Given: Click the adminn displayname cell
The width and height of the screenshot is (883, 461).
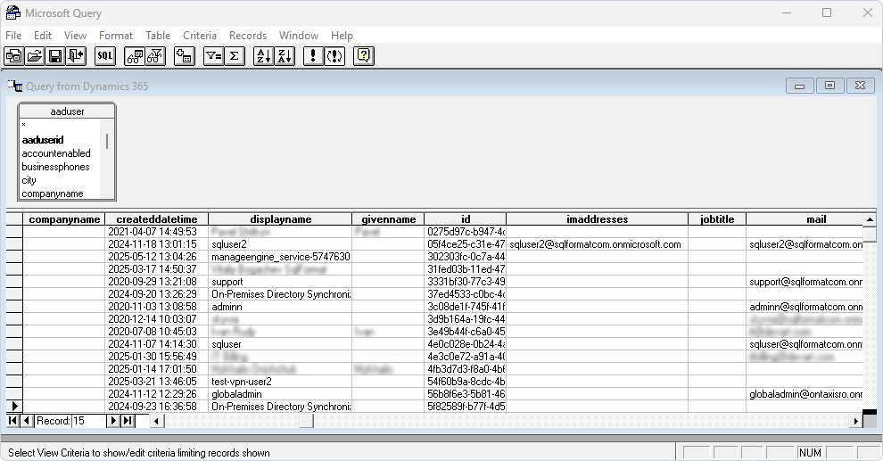Looking at the screenshot, I should point(280,307).
